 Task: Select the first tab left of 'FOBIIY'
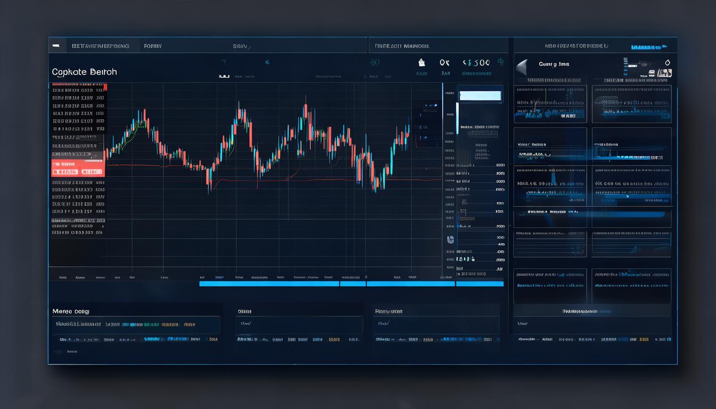tap(100, 46)
